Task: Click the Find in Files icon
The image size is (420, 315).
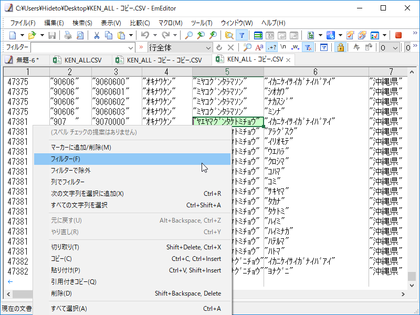Action: click(229, 35)
